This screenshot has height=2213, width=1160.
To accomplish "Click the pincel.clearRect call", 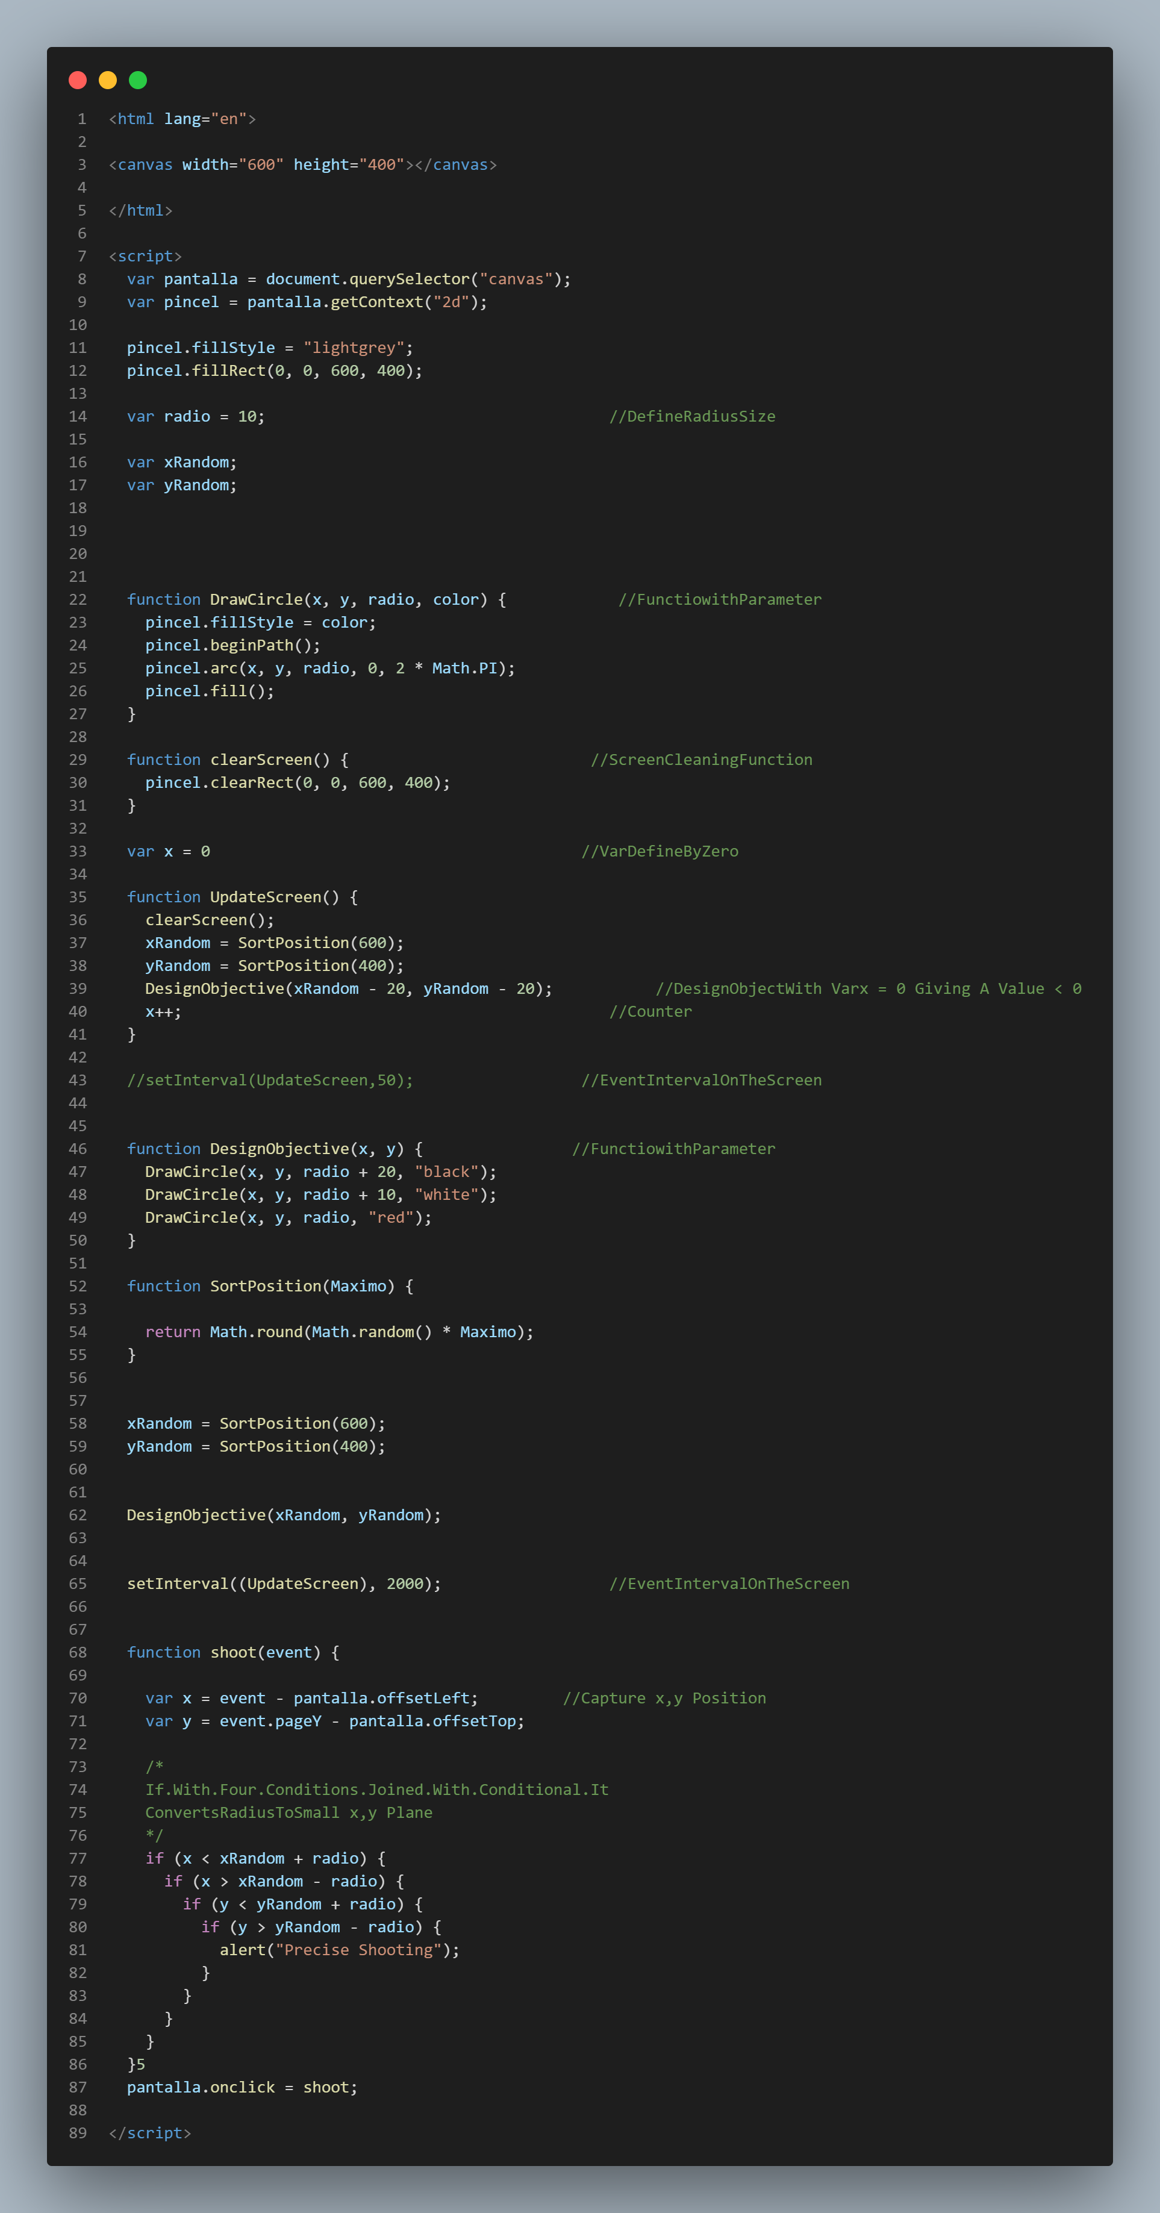I will point(298,782).
